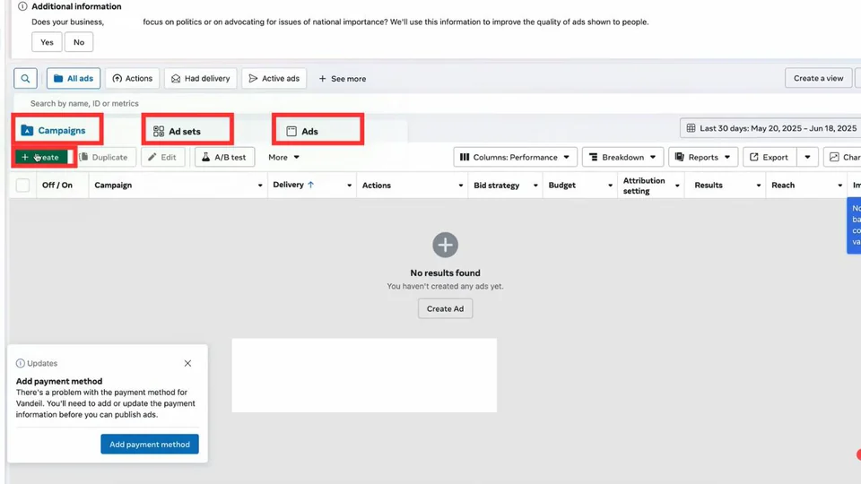
Task: Open the More dropdown
Action: coord(284,157)
